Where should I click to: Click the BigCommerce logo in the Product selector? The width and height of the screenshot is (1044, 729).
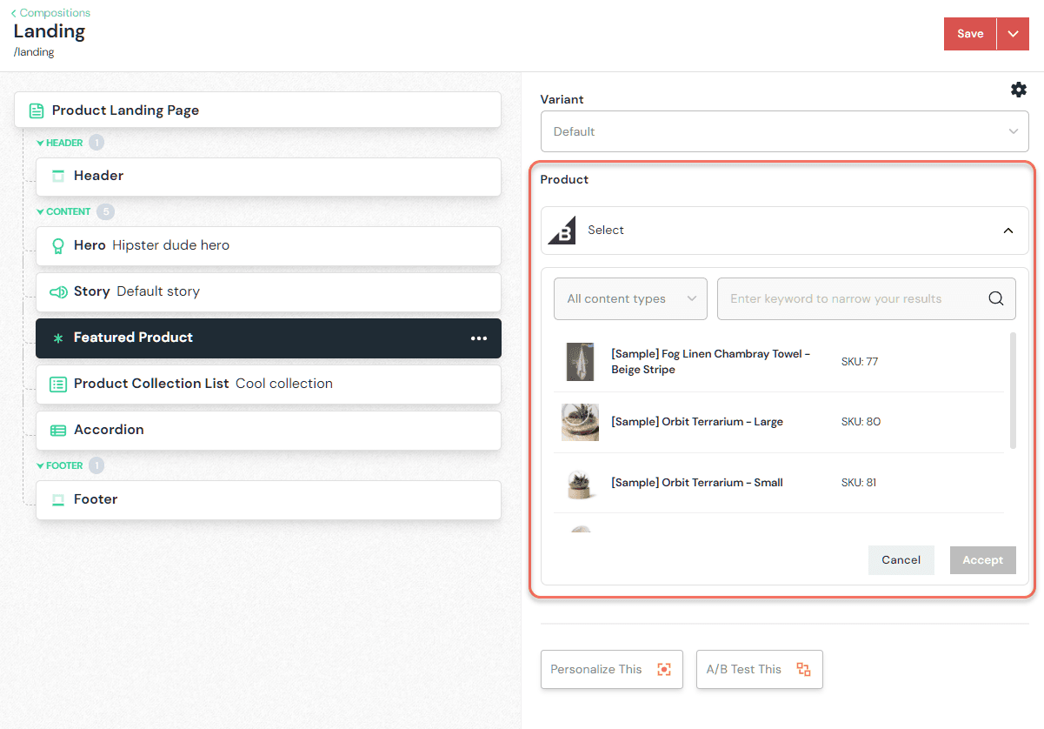(x=561, y=230)
